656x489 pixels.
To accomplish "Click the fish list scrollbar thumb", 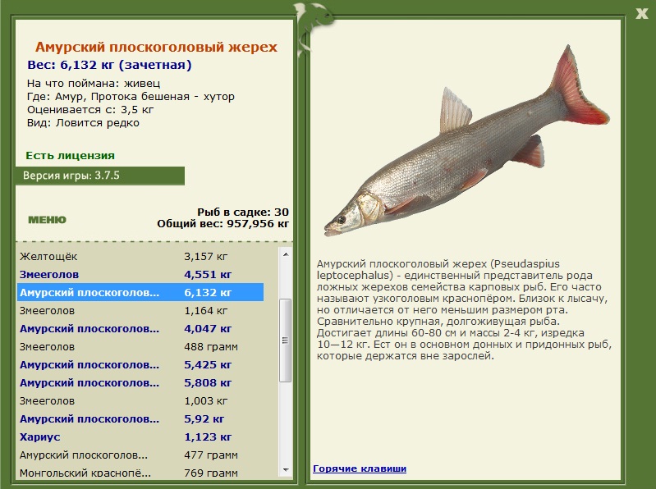I will pyautogui.click(x=286, y=340).
